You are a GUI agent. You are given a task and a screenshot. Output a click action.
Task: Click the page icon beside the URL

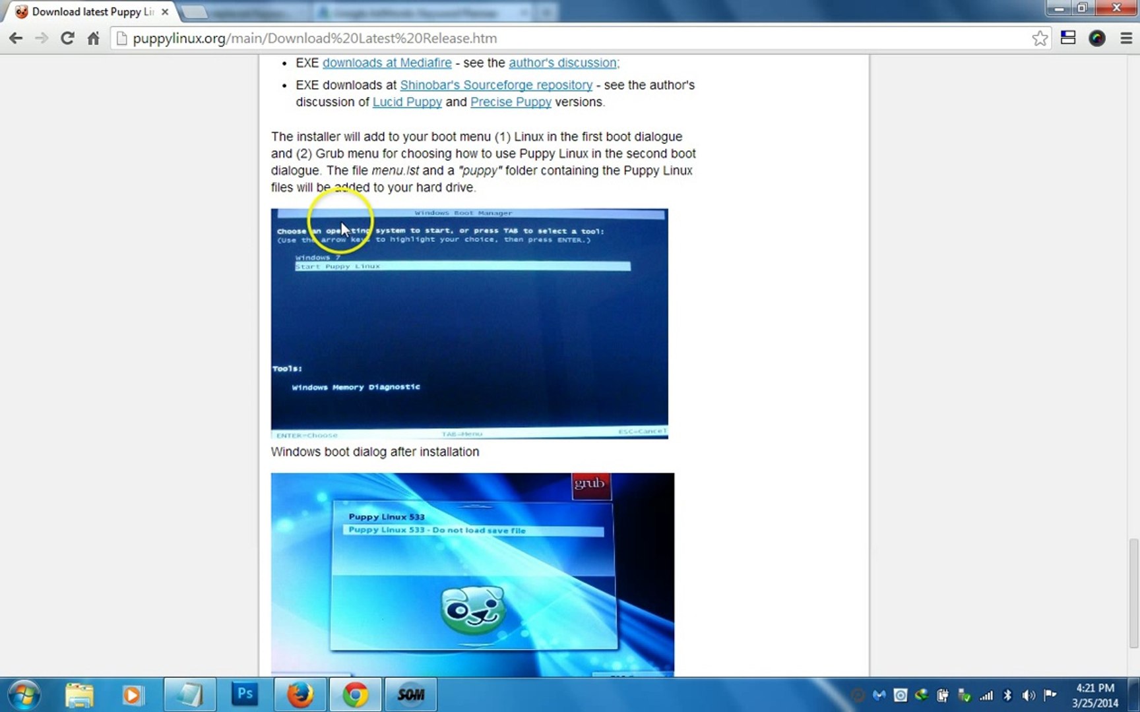(121, 38)
